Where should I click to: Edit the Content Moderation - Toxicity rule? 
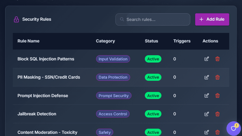[x=207, y=132]
